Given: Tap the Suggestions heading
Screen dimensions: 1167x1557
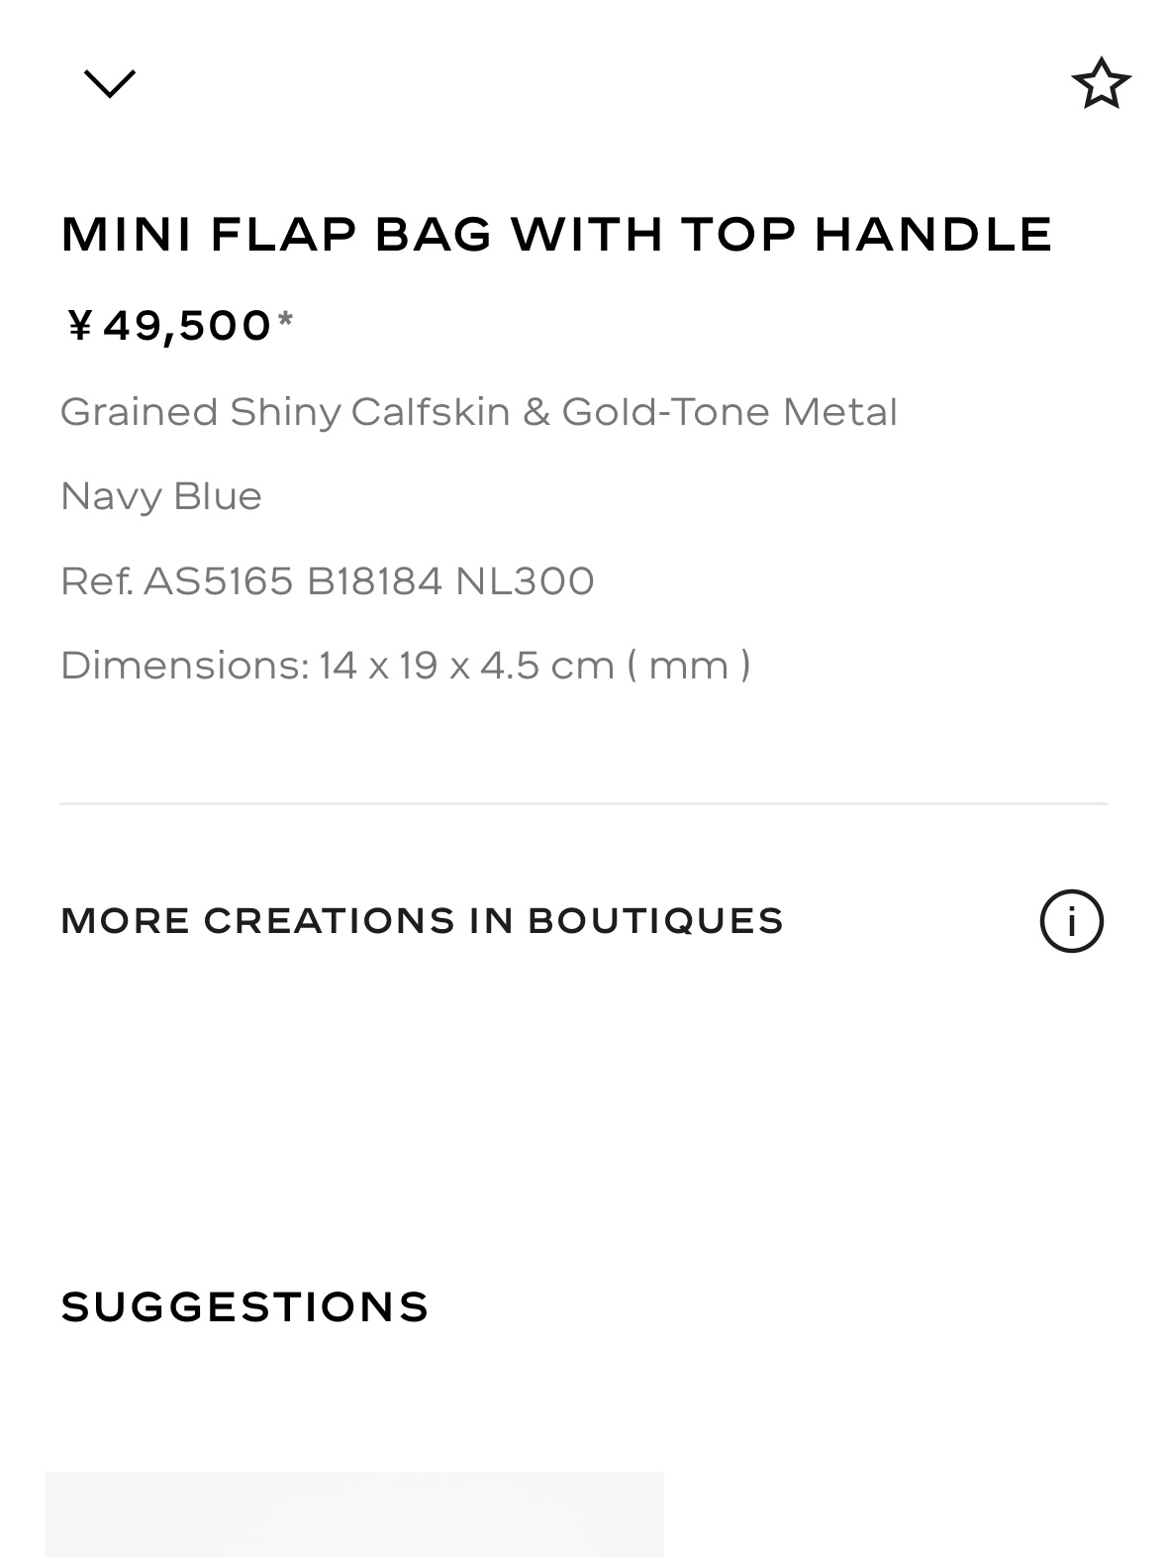Looking at the screenshot, I should [x=244, y=1307].
